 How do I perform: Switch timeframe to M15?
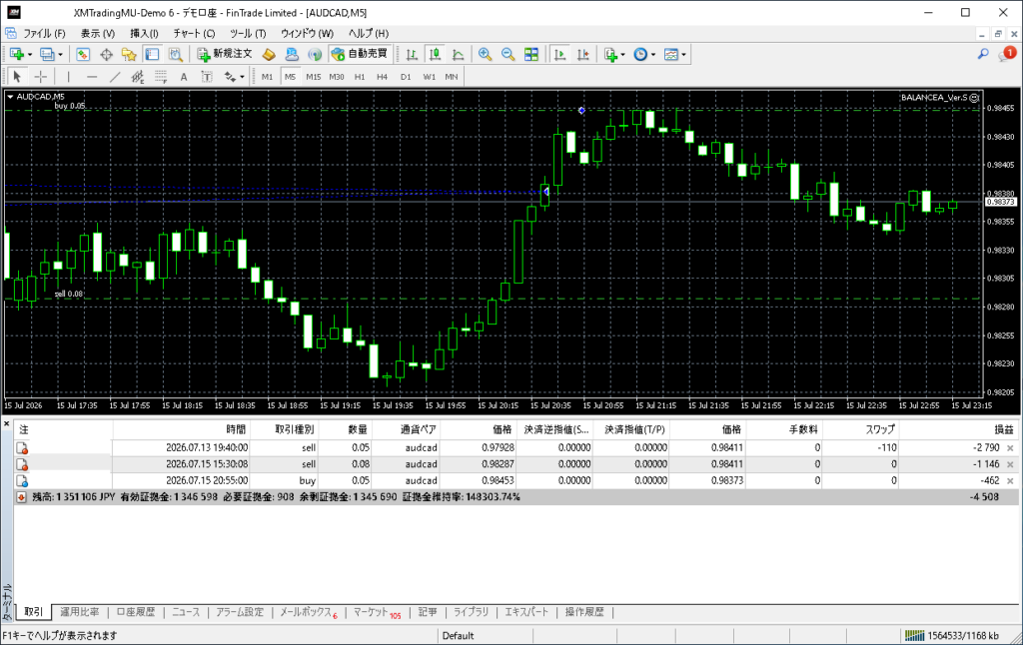coord(313,77)
